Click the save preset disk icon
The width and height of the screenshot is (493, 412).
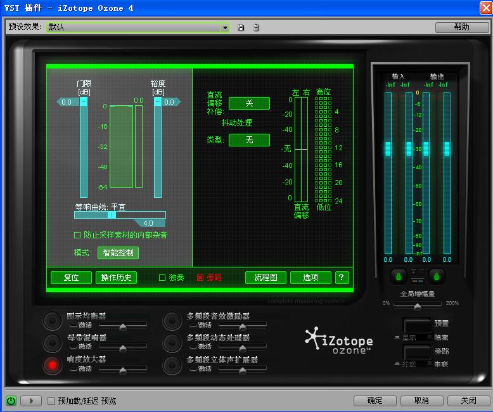point(241,27)
